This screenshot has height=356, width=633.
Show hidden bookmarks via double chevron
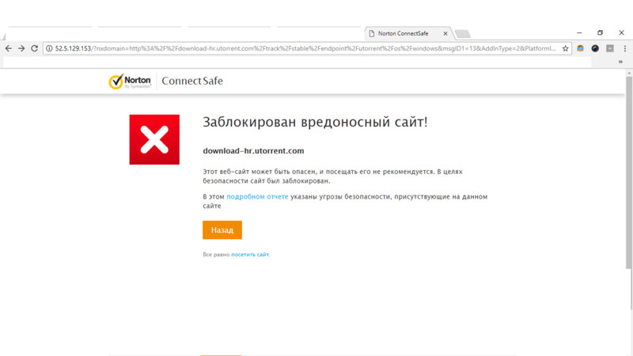click(620, 62)
